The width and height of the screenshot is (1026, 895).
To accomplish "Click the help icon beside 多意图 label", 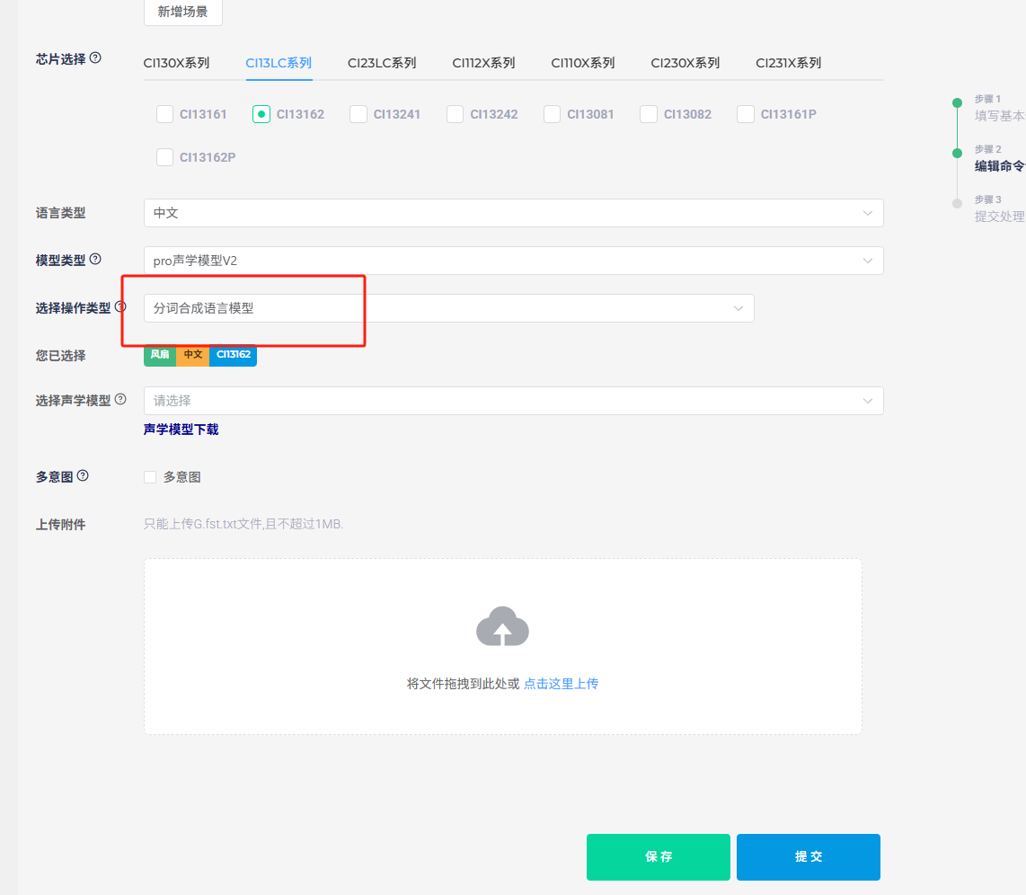I will click(84, 476).
